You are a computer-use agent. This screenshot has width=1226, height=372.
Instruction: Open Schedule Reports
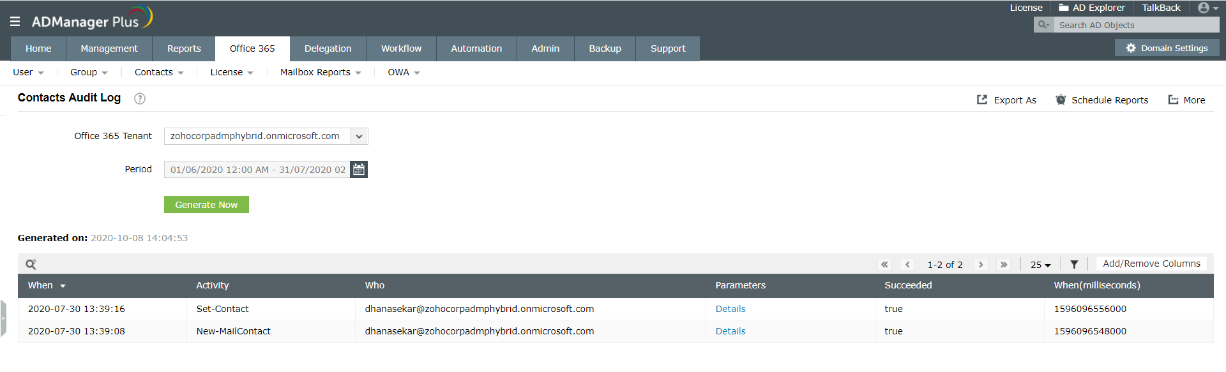point(1101,100)
